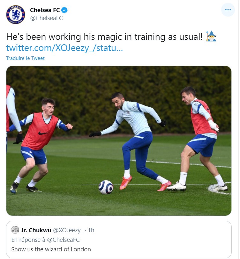The width and height of the screenshot is (240, 259).
Task: Click the @ChelseaFC mention in the reply line
Action: pyautogui.click(x=64, y=240)
